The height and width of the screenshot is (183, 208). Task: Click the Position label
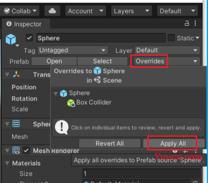[x=24, y=87]
